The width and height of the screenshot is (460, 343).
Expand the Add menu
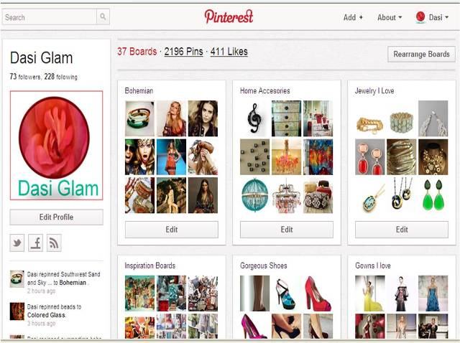click(x=353, y=17)
